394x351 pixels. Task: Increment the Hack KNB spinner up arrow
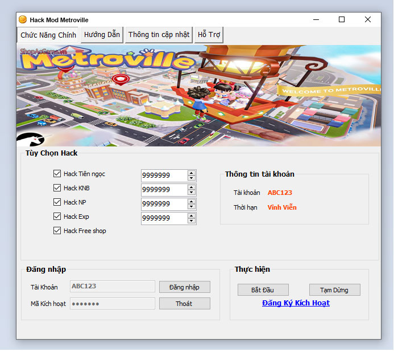pos(192,187)
